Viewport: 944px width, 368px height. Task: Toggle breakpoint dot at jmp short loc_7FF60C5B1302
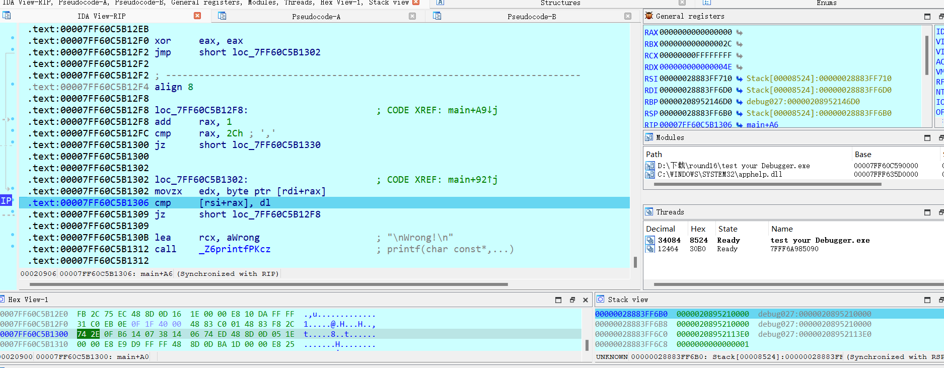tap(13, 50)
